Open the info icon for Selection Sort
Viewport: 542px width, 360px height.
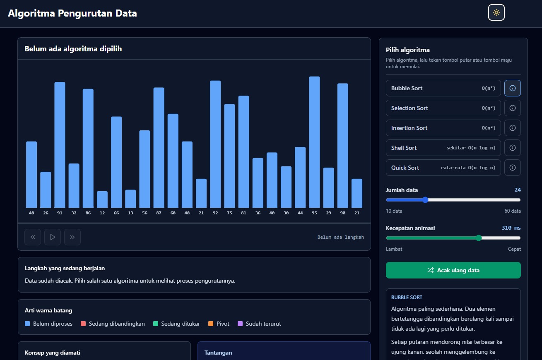[x=513, y=108]
